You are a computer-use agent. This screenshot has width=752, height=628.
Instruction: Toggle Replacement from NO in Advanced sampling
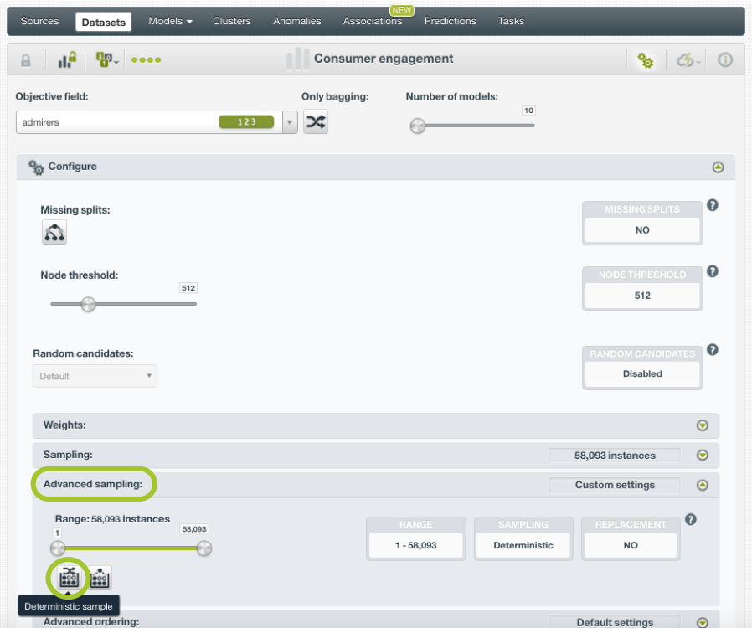click(631, 544)
